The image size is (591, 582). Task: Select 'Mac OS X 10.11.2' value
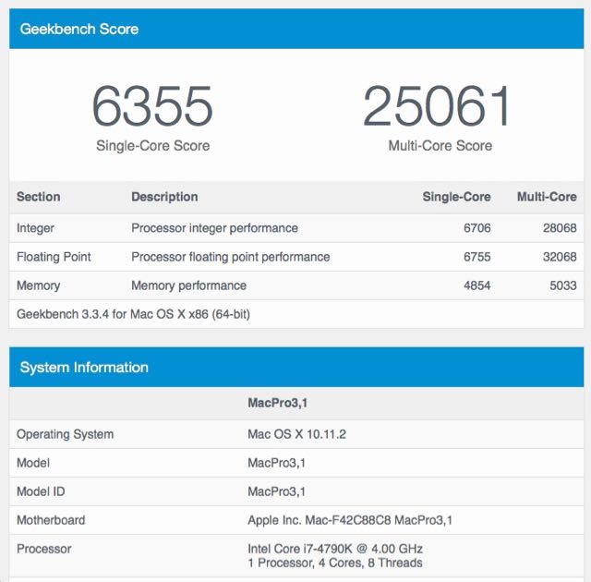click(296, 434)
